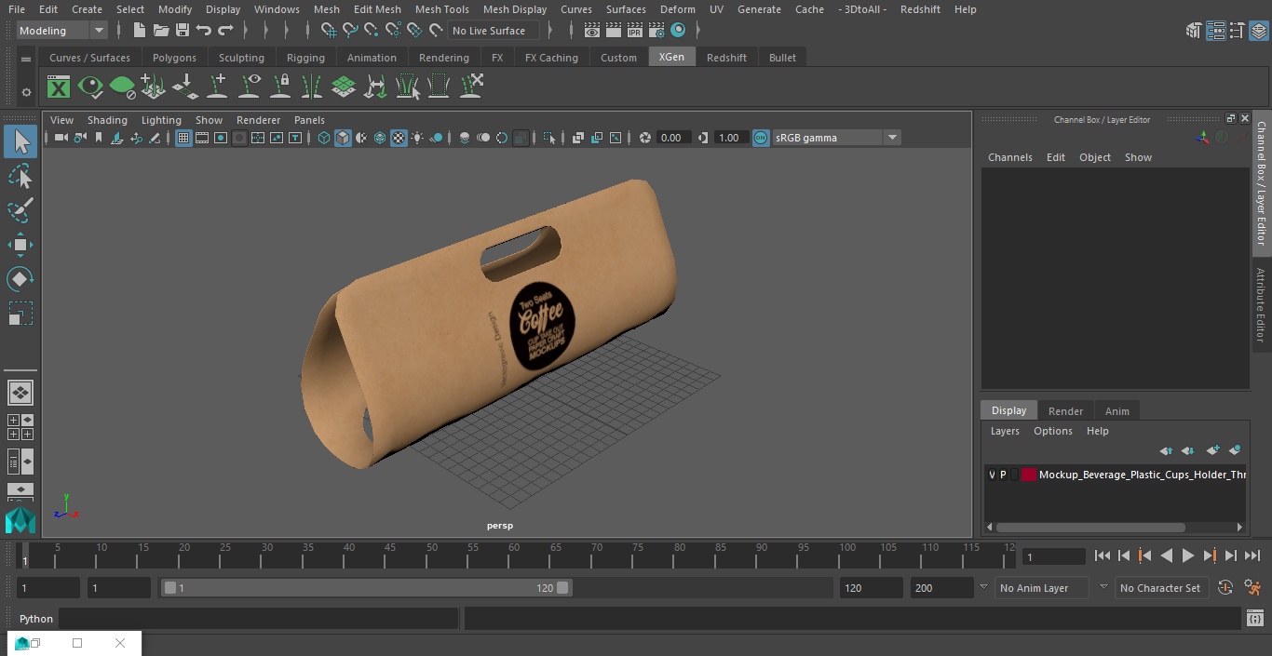Toggle isolate select in viewport
Screen dimensions: 1272x656
[x=549, y=138]
